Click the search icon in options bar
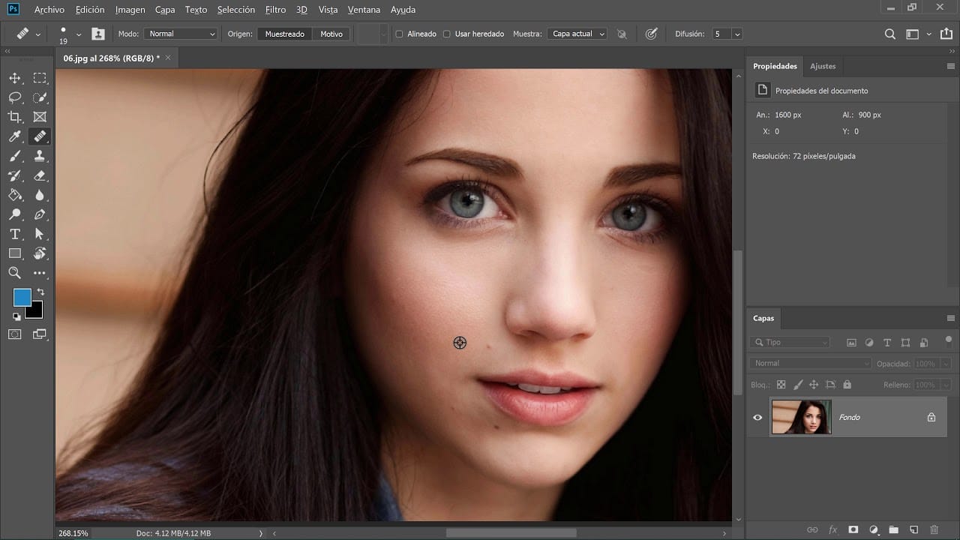 coord(890,34)
